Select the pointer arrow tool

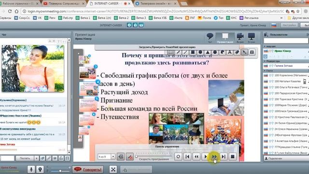pos(244,52)
